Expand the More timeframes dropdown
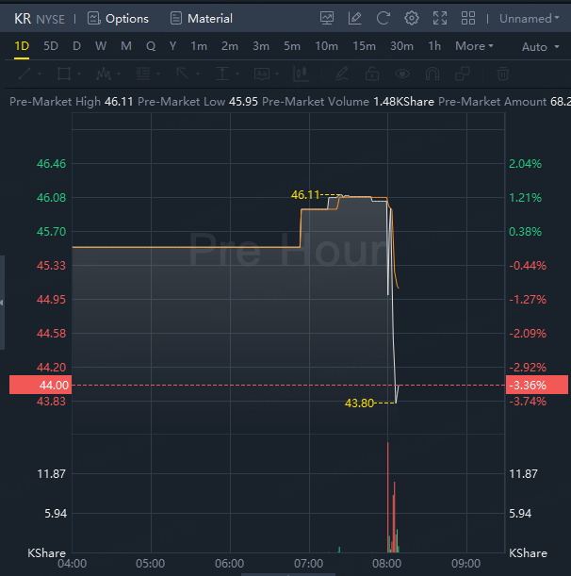Image resolution: width=571 pixels, height=576 pixels. pyautogui.click(x=474, y=46)
